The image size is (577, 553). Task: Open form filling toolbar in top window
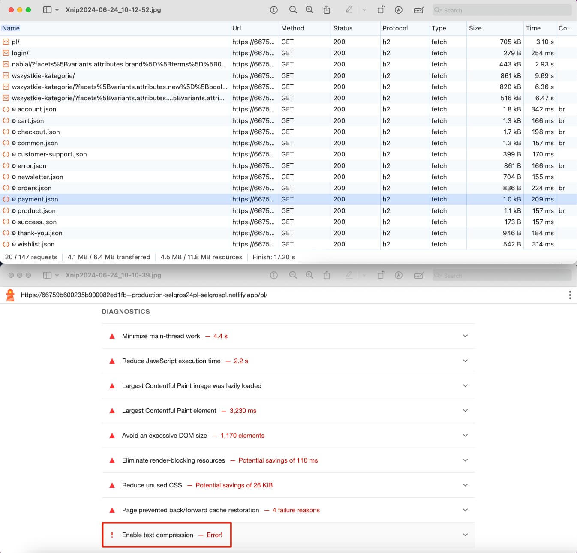419,10
